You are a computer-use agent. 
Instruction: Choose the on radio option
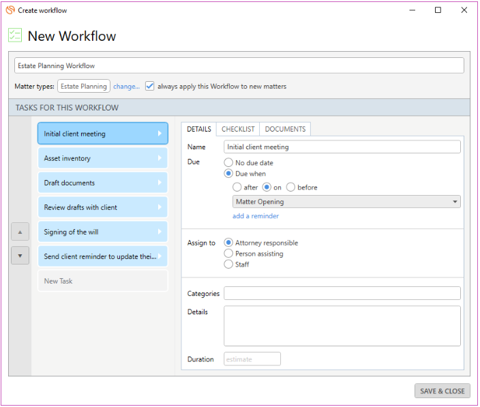pos(267,187)
